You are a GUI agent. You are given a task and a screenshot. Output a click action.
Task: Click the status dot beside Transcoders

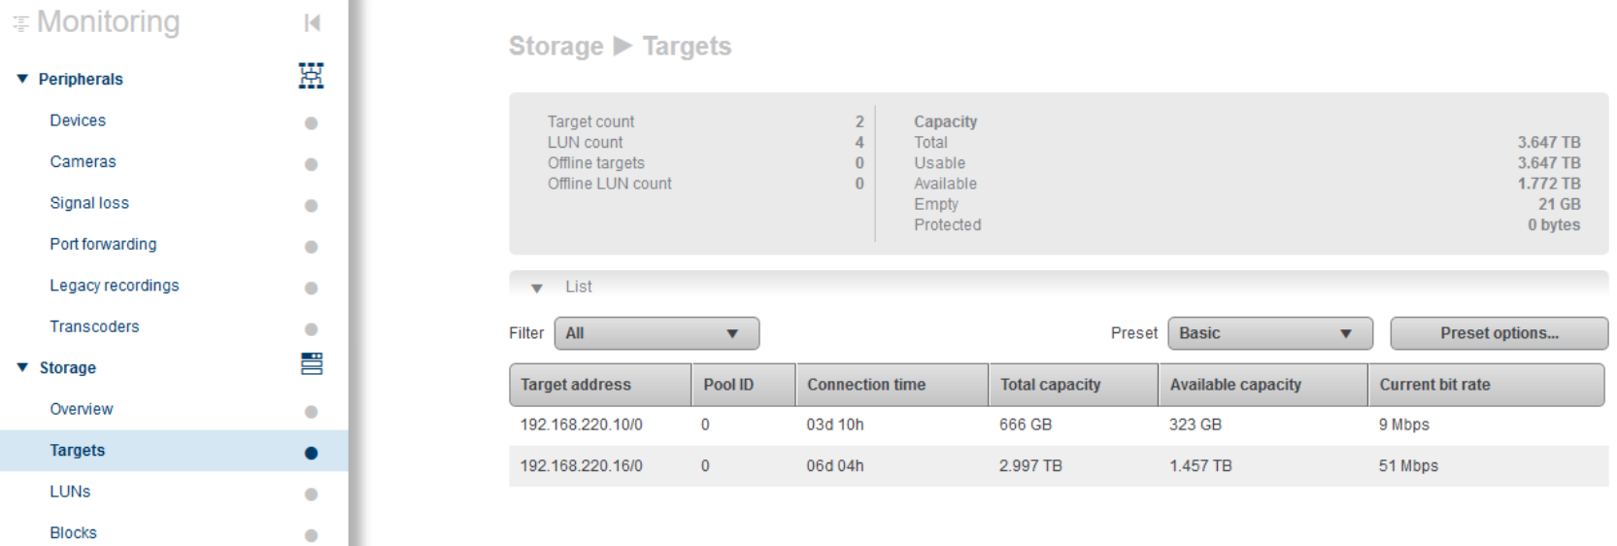pos(311,329)
